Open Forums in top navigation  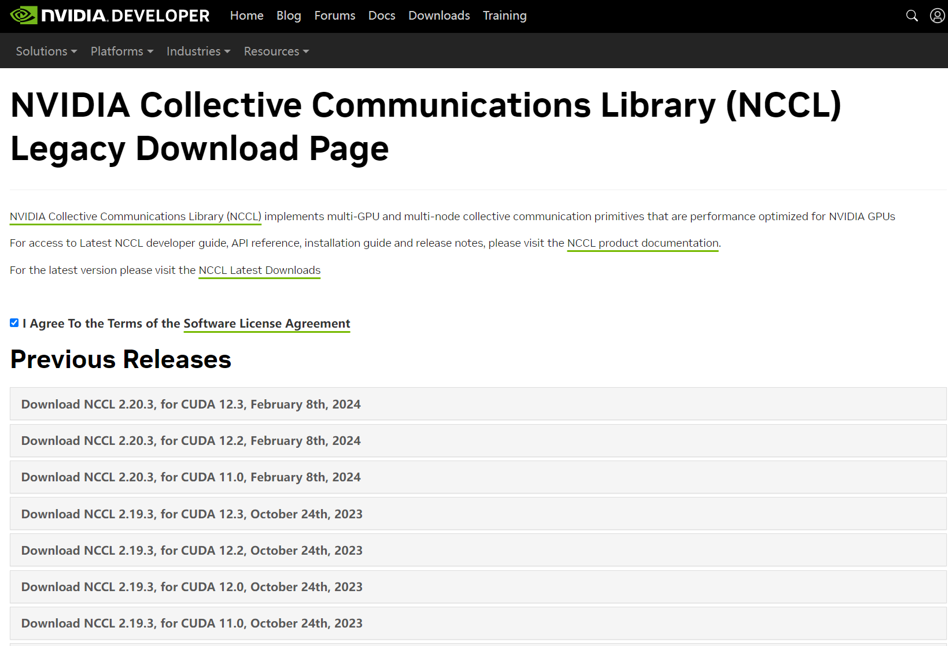[335, 16]
